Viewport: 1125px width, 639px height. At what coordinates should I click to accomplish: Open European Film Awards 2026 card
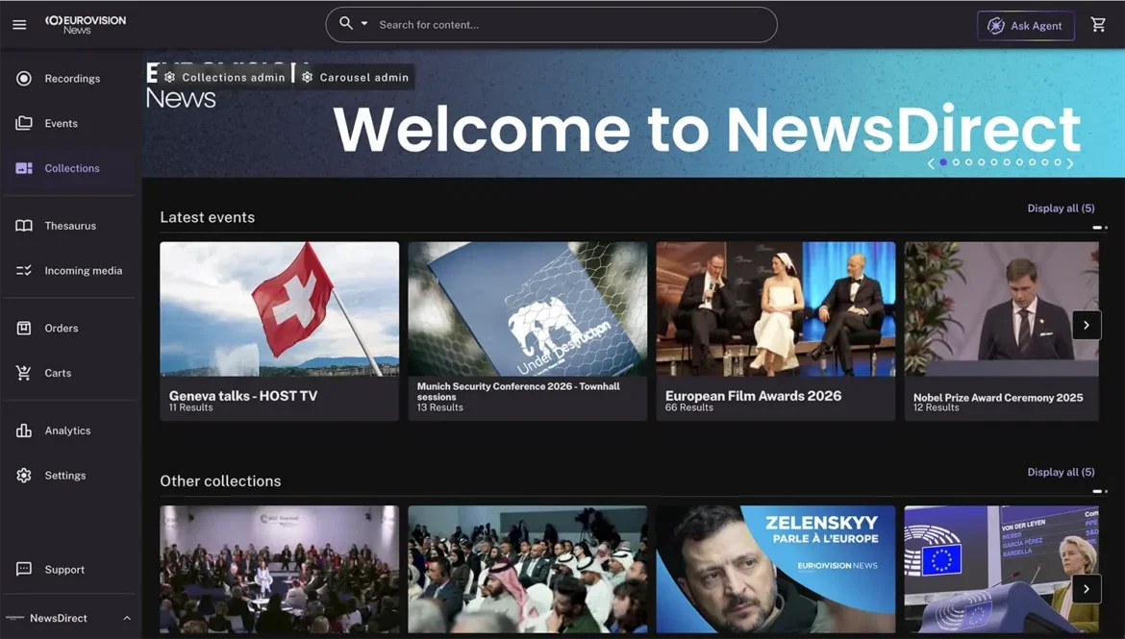tap(776, 331)
